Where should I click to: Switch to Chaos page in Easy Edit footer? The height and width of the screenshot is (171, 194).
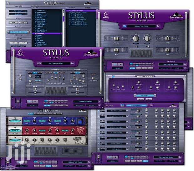pyautogui.click(x=138, y=68)
